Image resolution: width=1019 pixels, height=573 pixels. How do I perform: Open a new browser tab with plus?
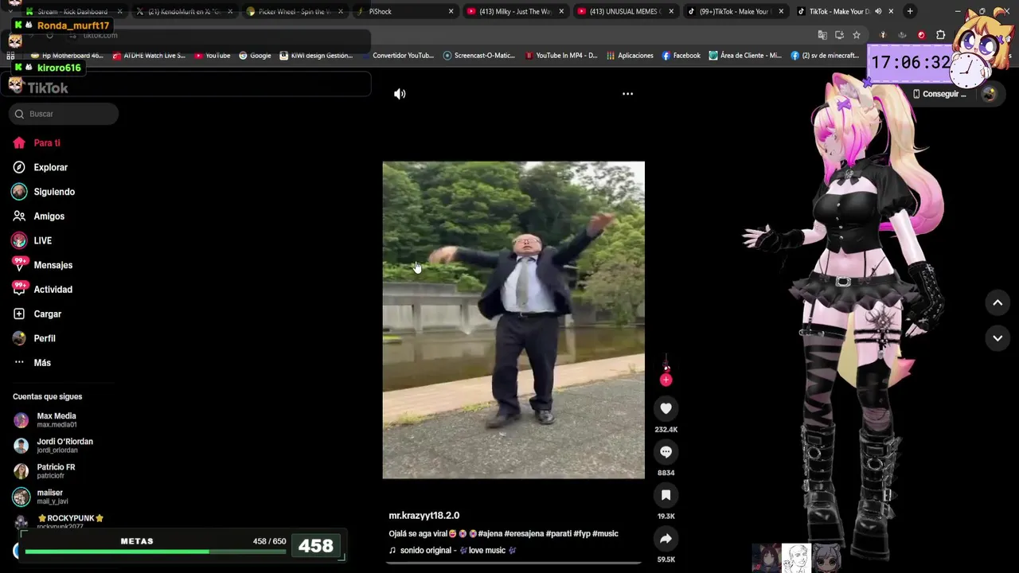pyautogui.click(x=910, y=11)
